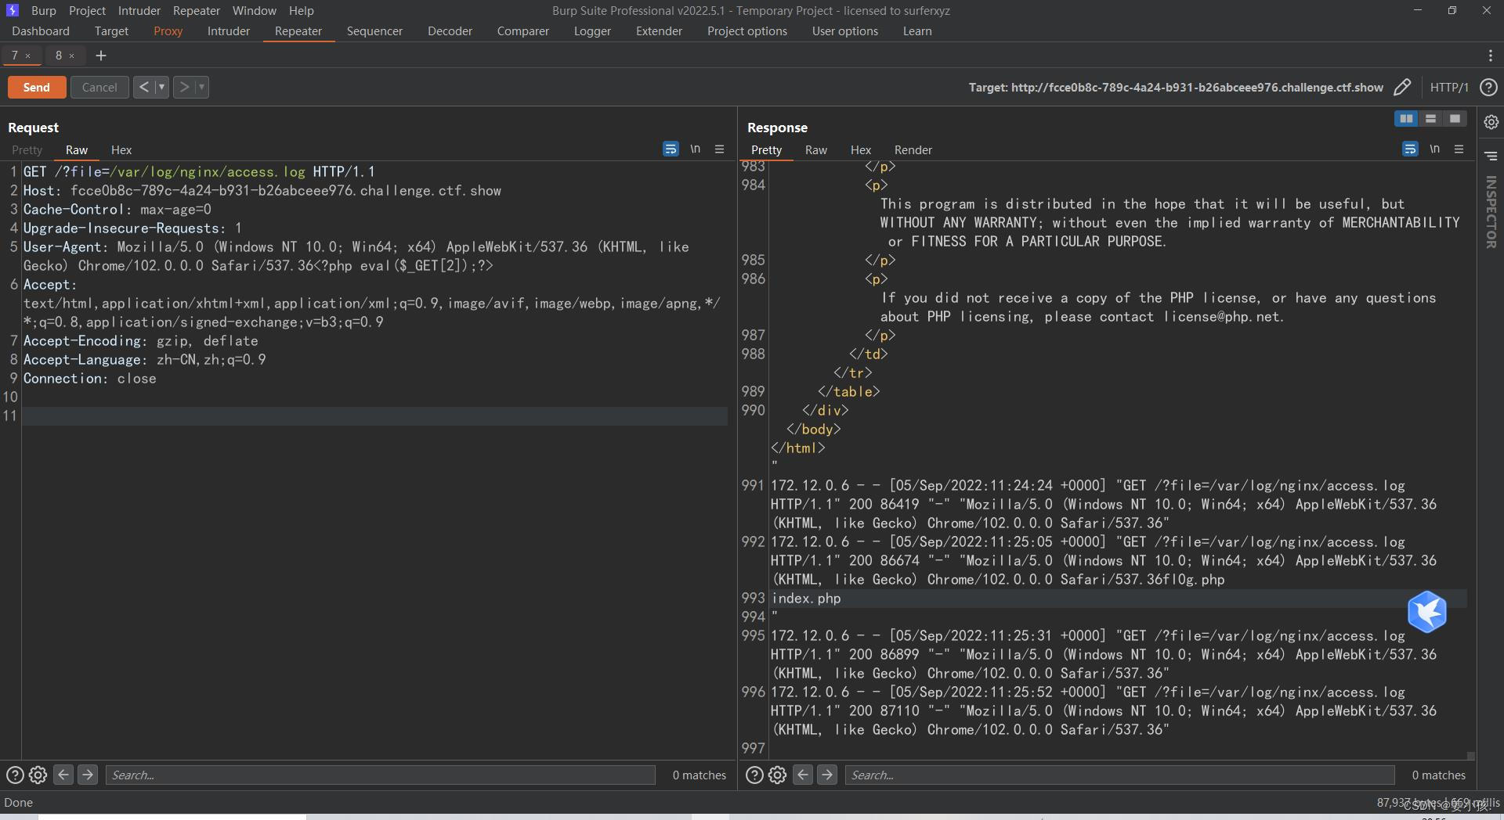This screenshot has width=1504, height=820.
Task: Toggle non-printing \n characters in Response
Action: pos(1434,149)
